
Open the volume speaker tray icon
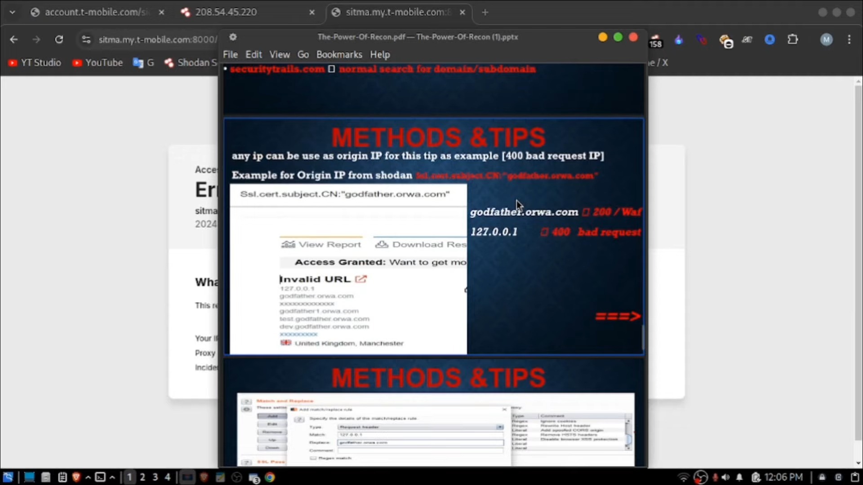pos(726,477)
